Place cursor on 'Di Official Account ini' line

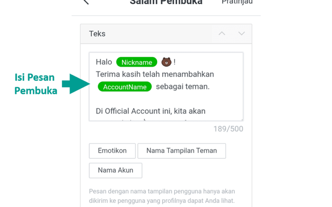click(x=151, y=111)
